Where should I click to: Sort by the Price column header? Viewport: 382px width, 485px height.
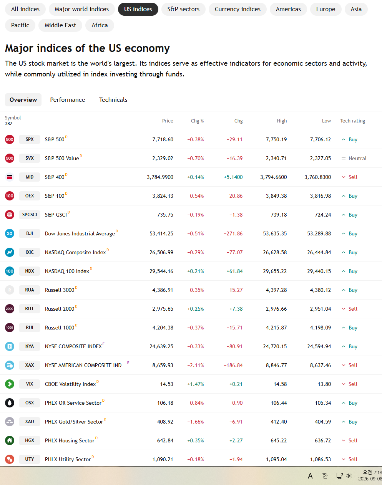pyautogui.click(x=168, y=121)
